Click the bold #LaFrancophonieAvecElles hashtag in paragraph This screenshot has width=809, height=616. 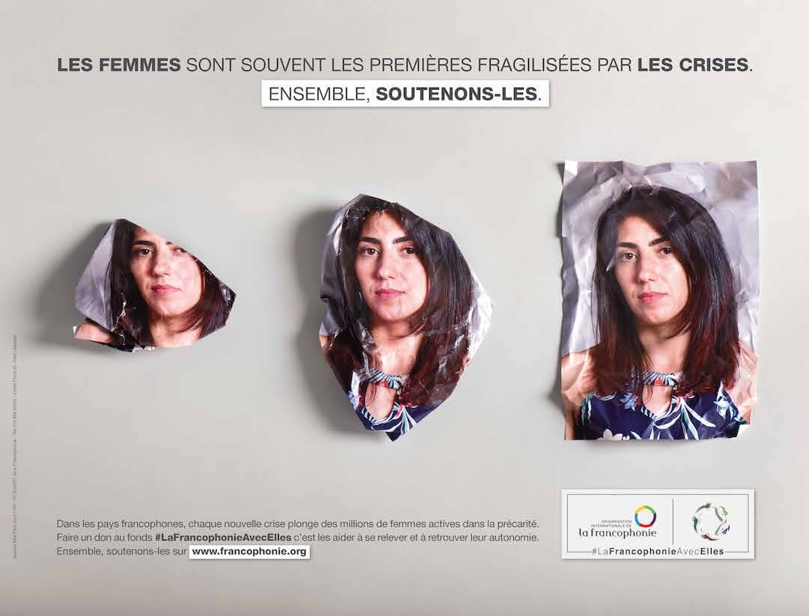(223, 537)
